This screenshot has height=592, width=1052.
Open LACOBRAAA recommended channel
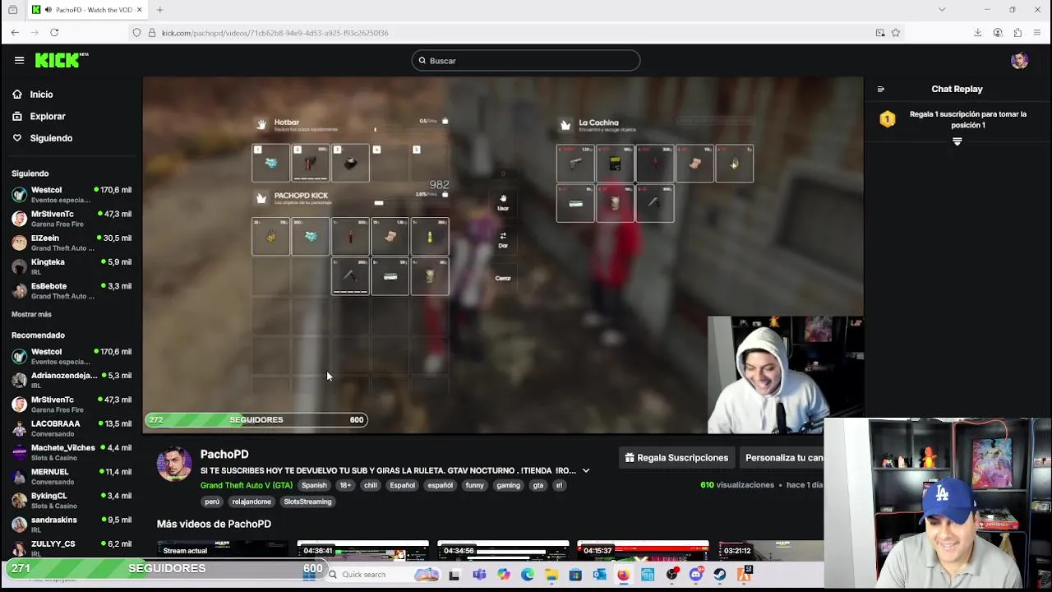pos(72,428)
